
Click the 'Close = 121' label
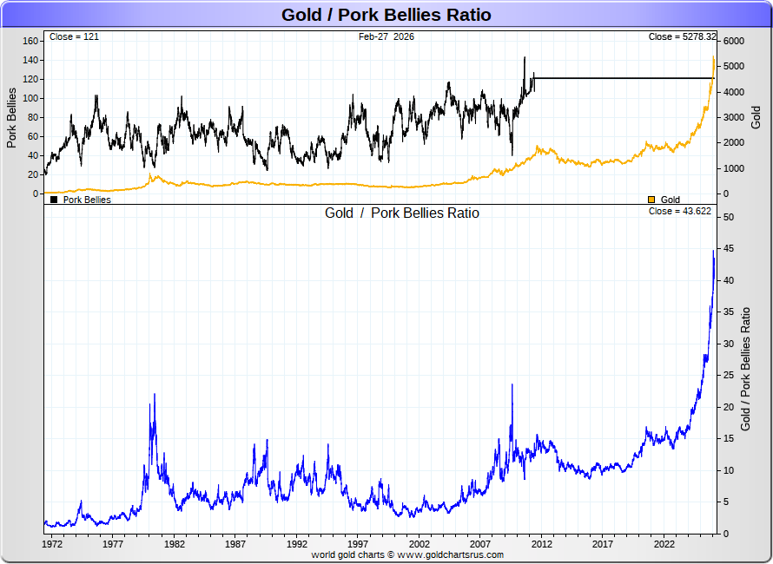74,36
